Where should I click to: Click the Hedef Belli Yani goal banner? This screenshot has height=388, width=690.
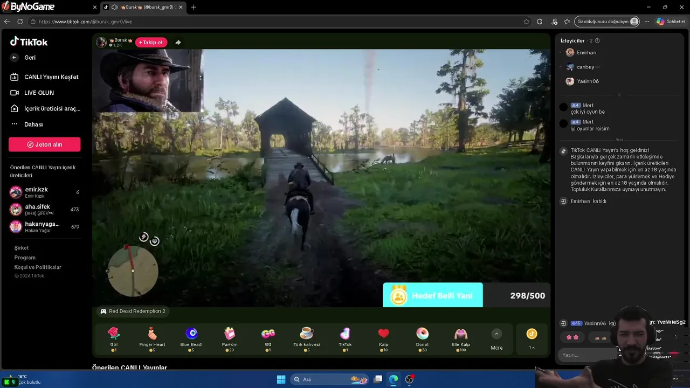pos(433,295)
